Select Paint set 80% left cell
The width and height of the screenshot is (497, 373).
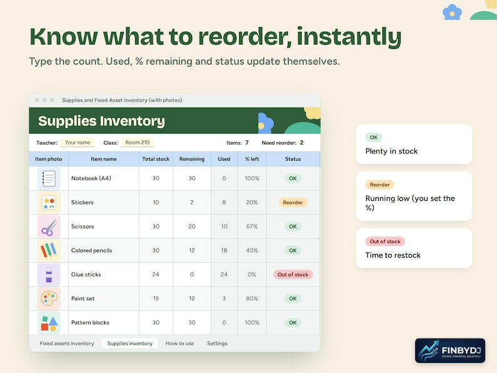[x=252, y=299]
